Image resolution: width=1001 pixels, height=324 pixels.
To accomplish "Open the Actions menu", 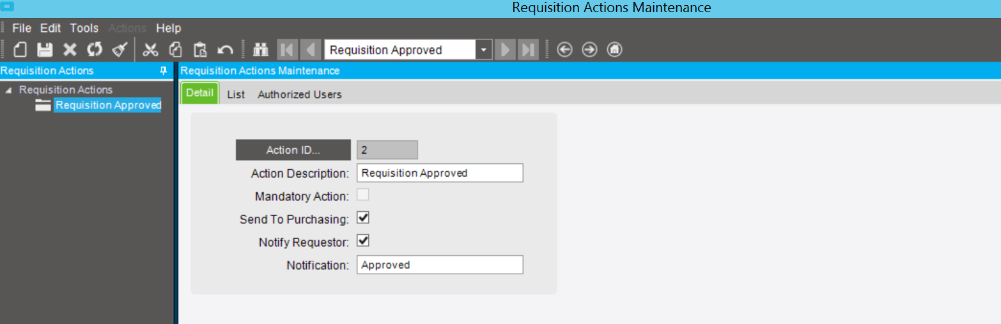I will tap(127, 28).
